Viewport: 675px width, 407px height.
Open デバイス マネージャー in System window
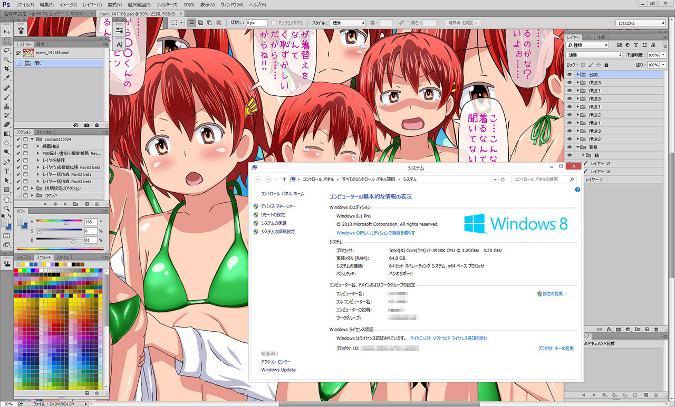(278, 206)
